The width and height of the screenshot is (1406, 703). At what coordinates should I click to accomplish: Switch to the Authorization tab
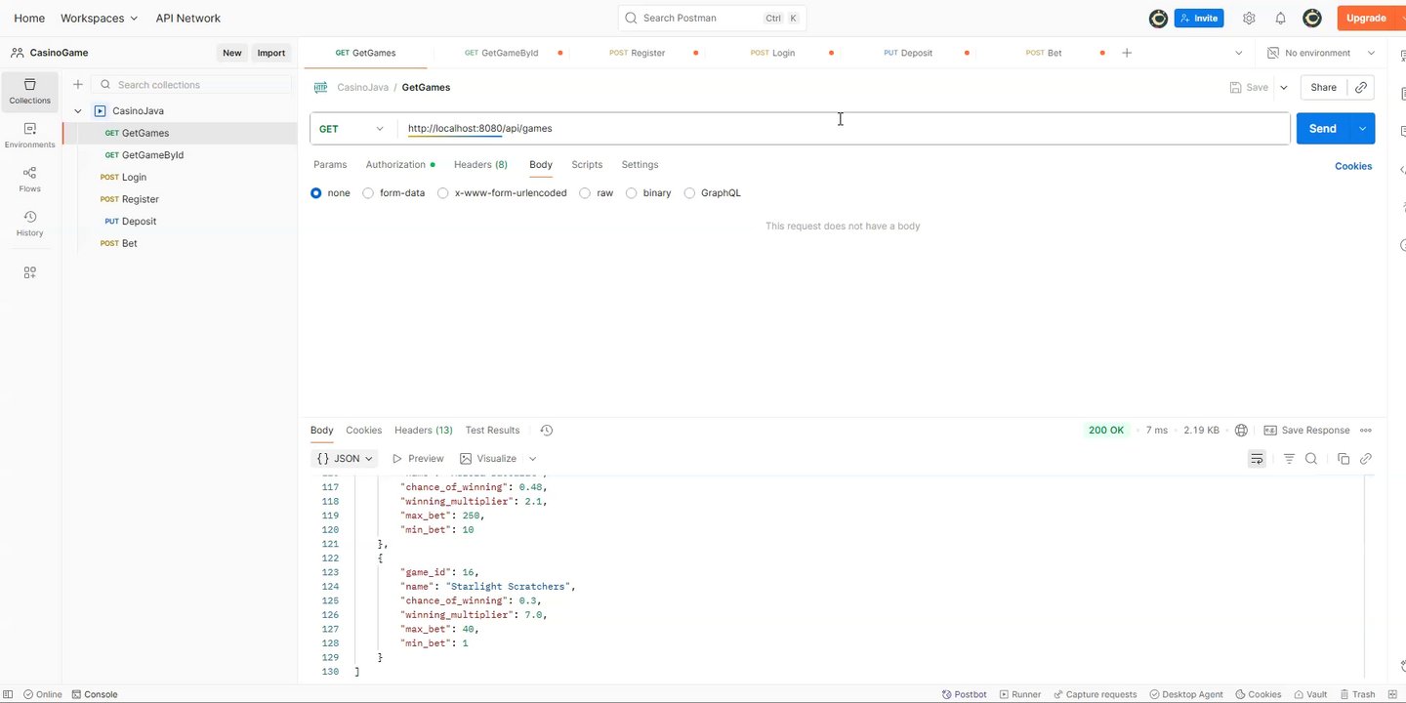click(400, 165)
